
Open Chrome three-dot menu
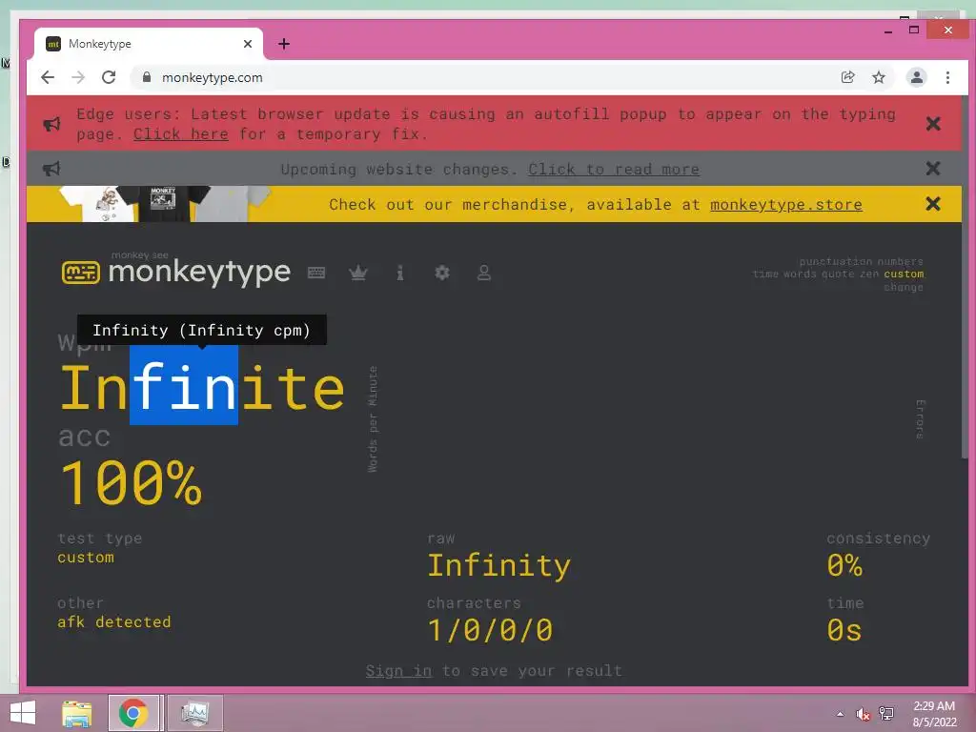[x=947, y=77]
